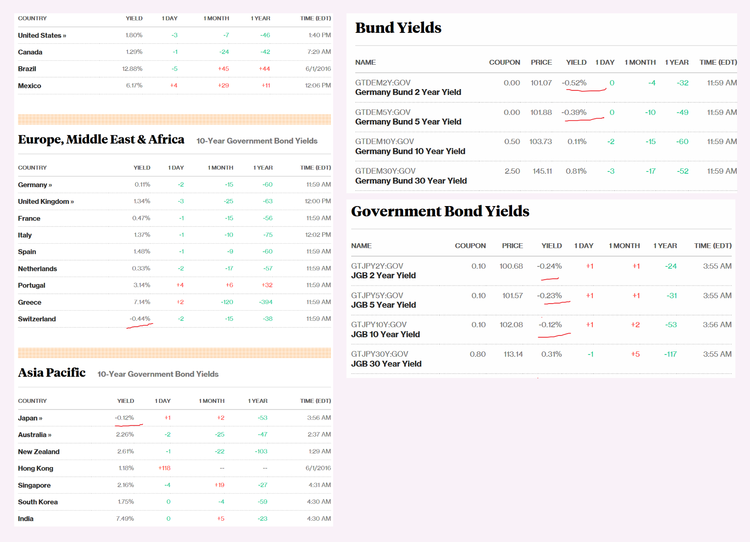Open Germany Bund 10 Year Yield
The height and width of the screenshot is (542, 750).
tap(410, 151)
